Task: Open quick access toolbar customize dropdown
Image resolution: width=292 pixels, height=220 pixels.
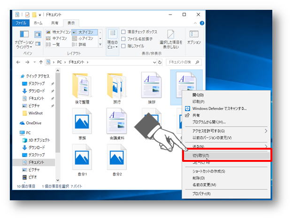Action: [39, 15]
